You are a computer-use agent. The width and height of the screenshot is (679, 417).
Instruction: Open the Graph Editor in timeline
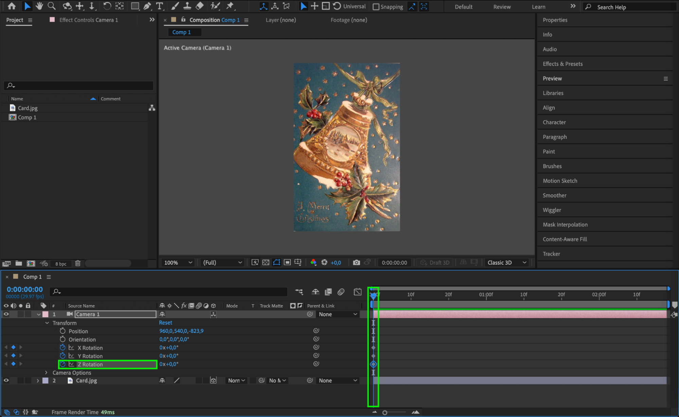click(x=357, y=291)
